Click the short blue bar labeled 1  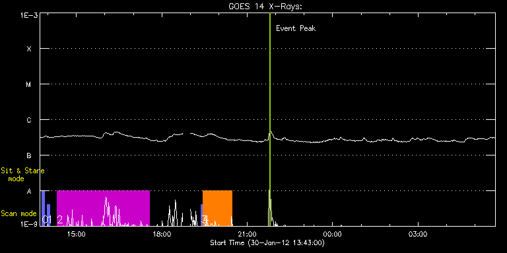tap(48, 215)
